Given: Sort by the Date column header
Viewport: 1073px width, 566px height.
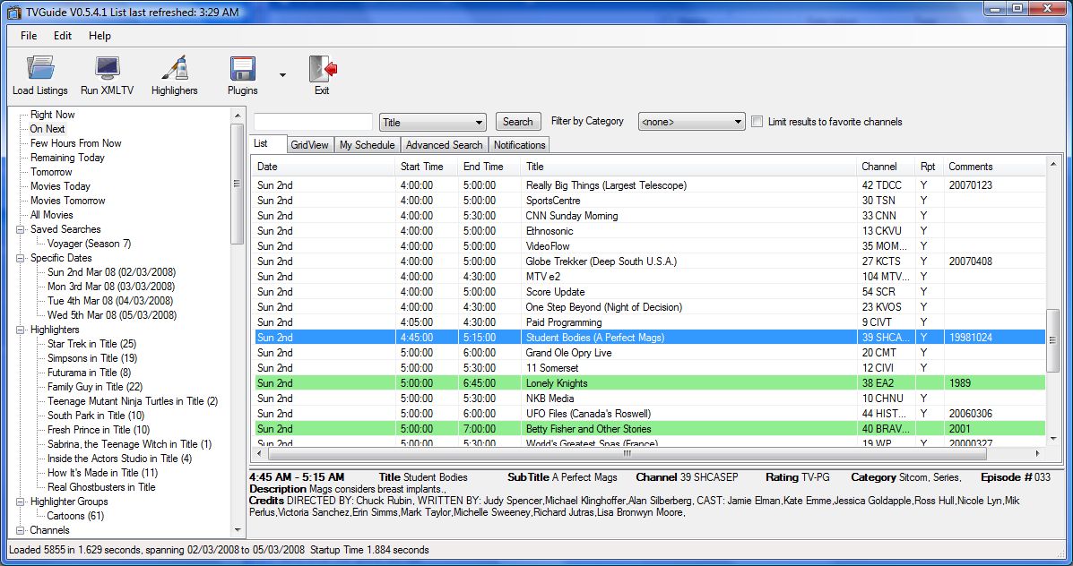Looking at the screenshot, I should 323,167.
